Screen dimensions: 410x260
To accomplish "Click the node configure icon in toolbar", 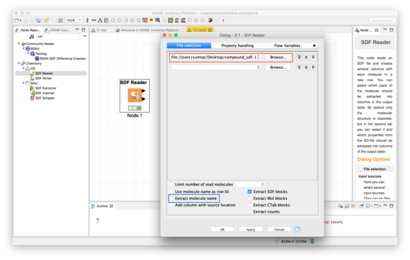I will point(106,20).
